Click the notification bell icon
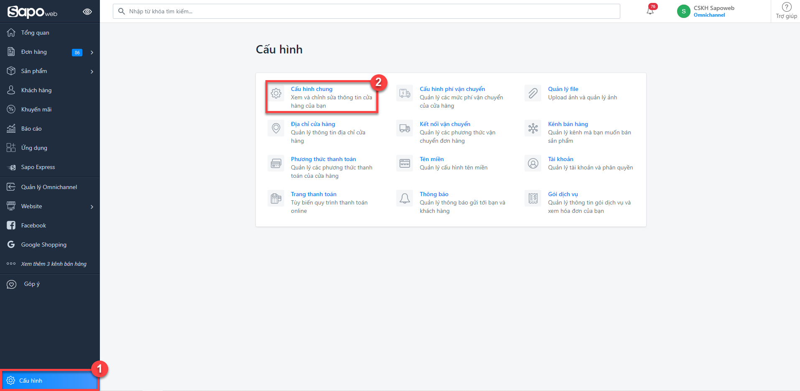800x391 pixels. pos(650,11)
